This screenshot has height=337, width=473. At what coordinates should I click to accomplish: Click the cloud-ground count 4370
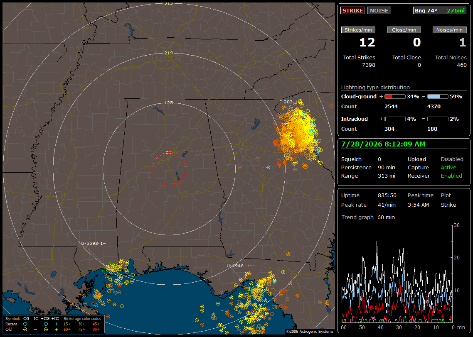(x=434, y=107)
